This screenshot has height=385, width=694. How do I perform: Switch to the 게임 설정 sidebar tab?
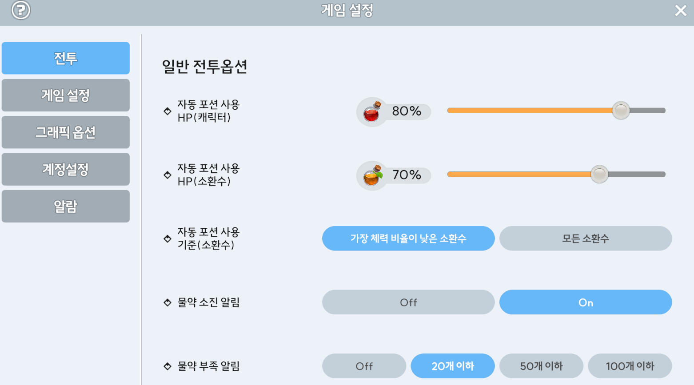(66, 95)
